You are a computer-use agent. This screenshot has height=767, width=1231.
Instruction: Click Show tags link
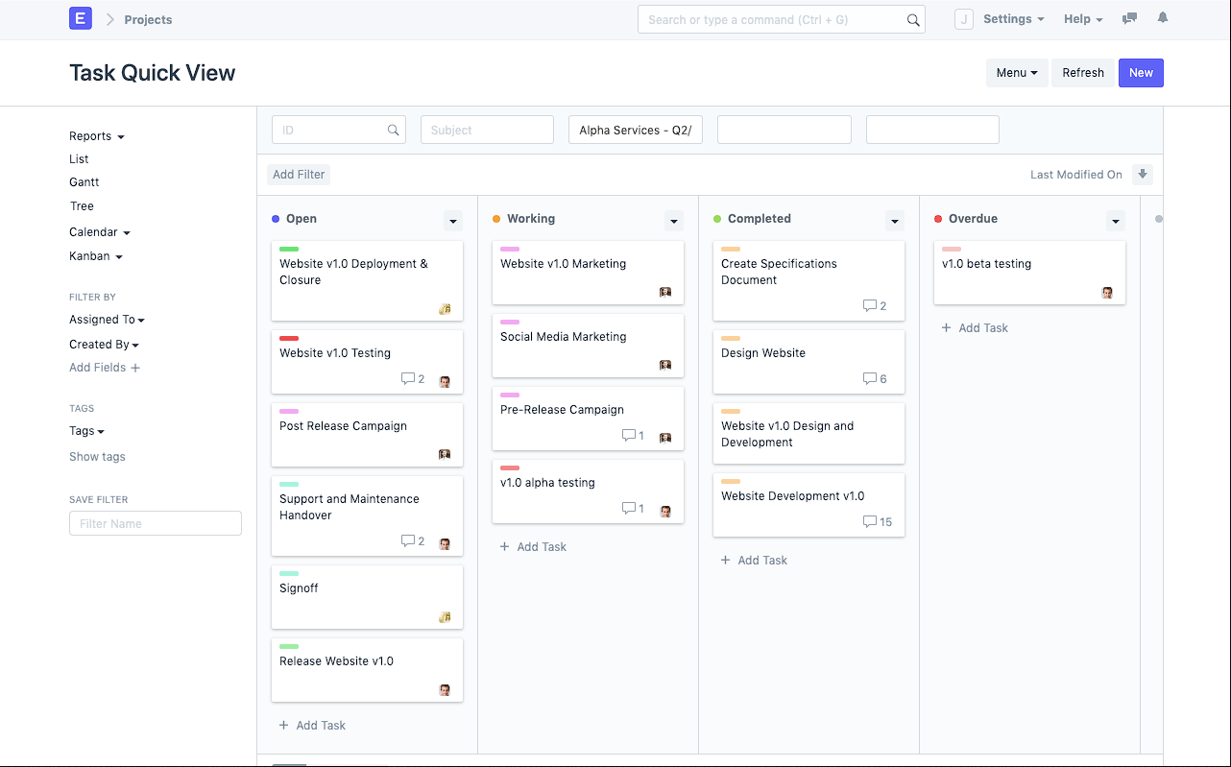tap(97, 457)
